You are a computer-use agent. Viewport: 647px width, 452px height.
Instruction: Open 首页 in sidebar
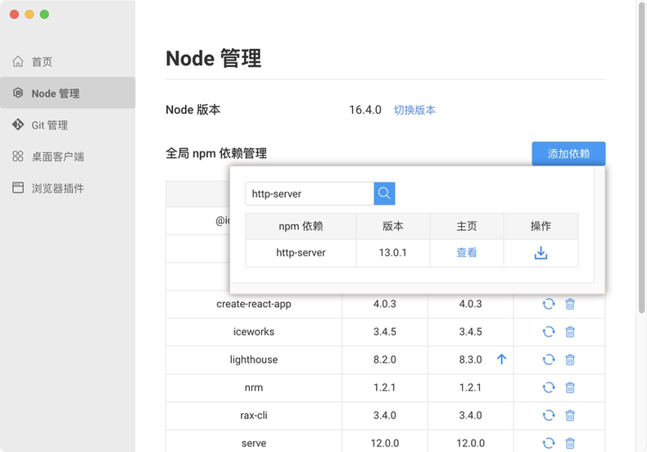42,61
